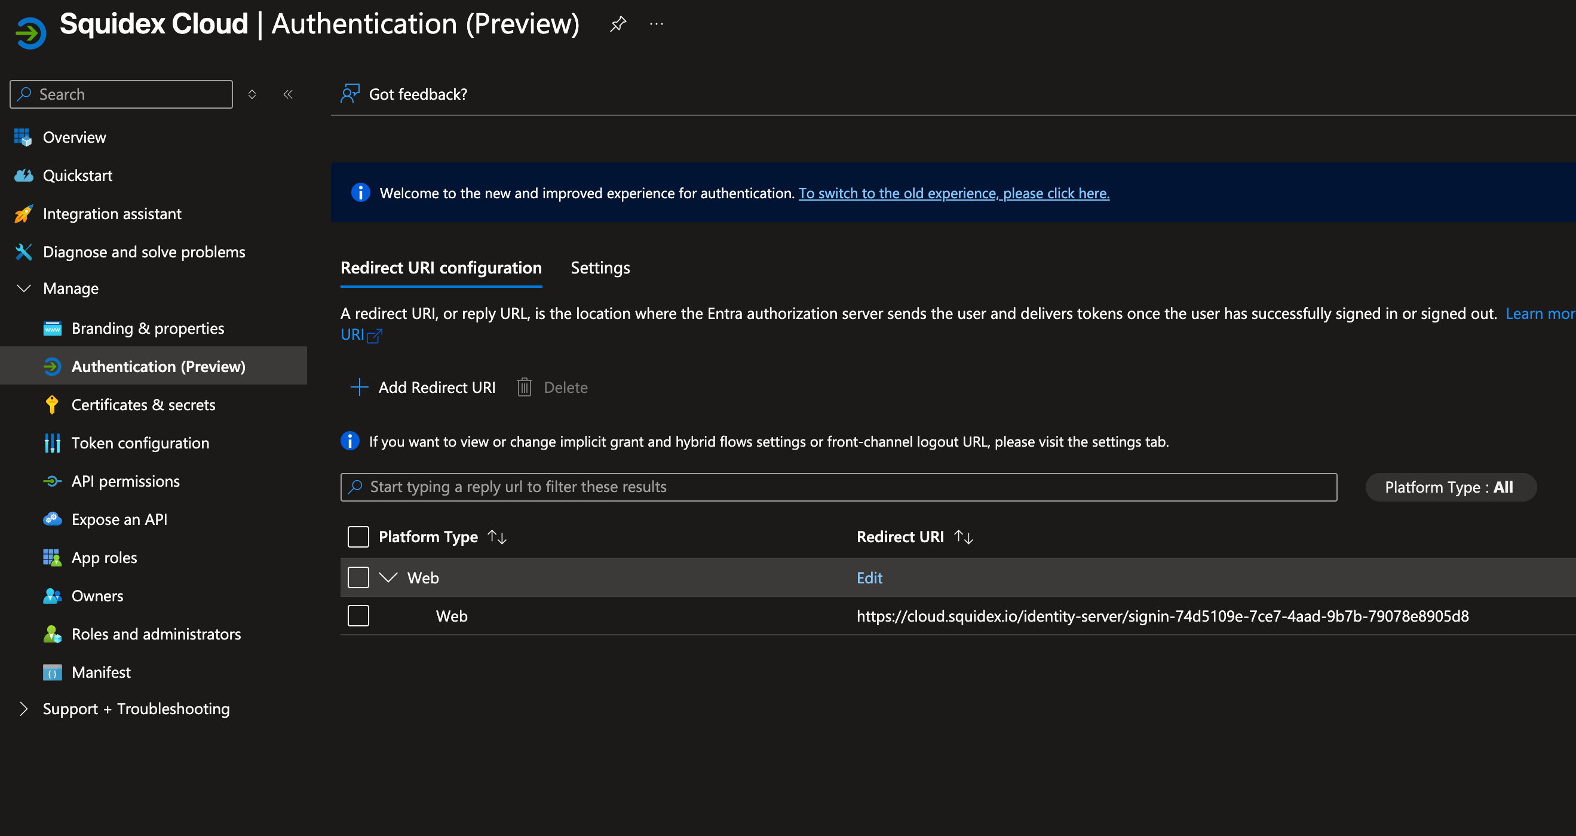Click the Got feedback person icon

[x=350, y=94]
